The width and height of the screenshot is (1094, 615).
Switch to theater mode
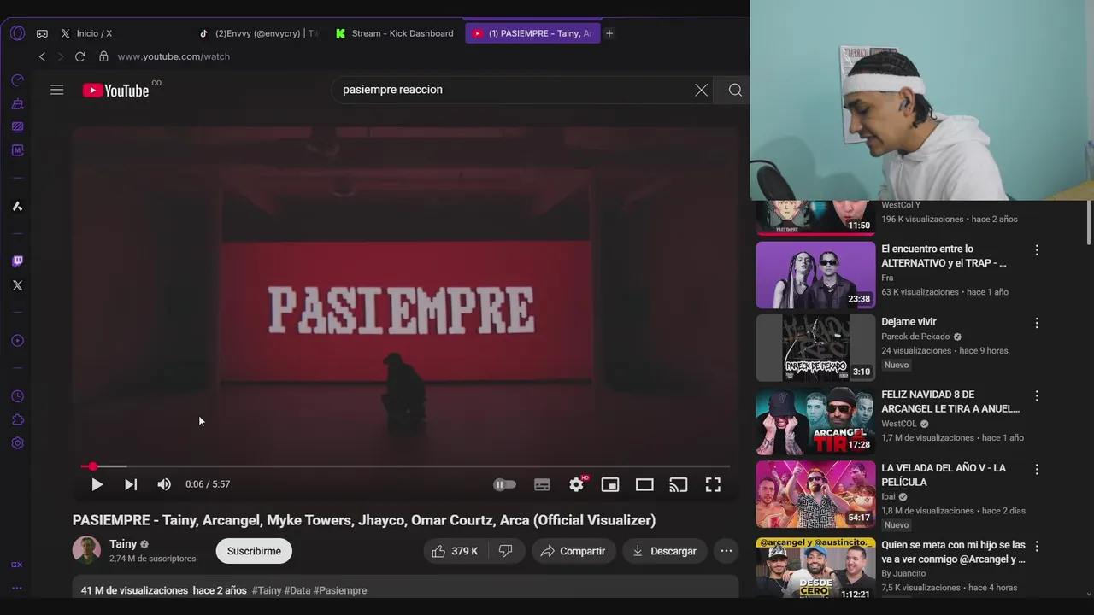coord(644,484)
